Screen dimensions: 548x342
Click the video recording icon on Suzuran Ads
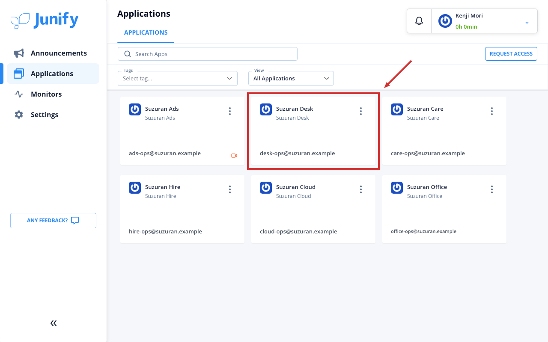pyautogui.click(x=234, y=156)
